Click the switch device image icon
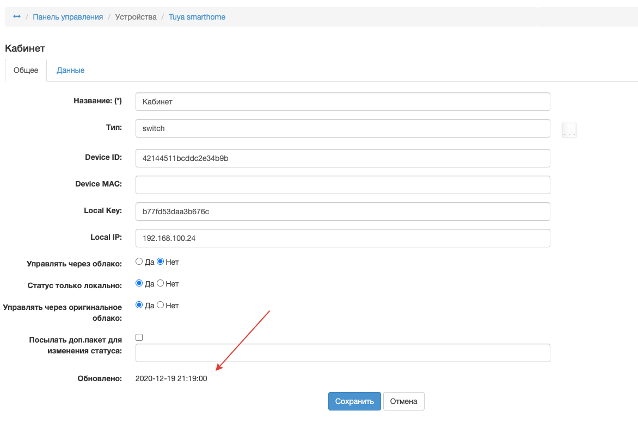The height and width of the screenshot is (423, 638). click(x=569, y=130)
